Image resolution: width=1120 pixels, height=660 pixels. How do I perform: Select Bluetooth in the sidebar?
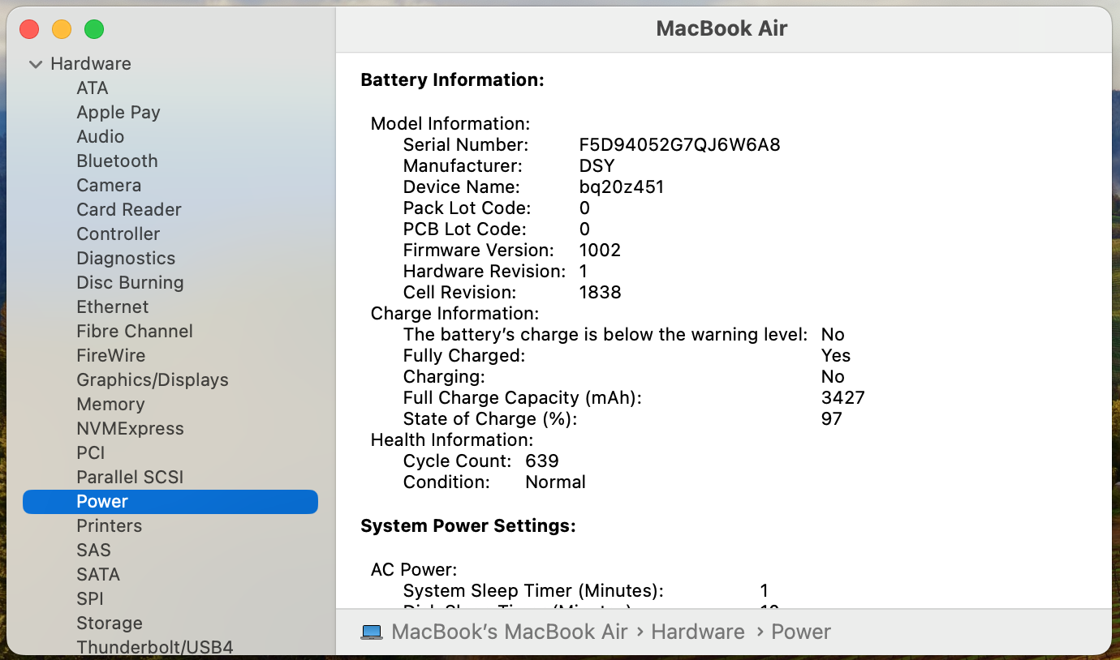117,161
